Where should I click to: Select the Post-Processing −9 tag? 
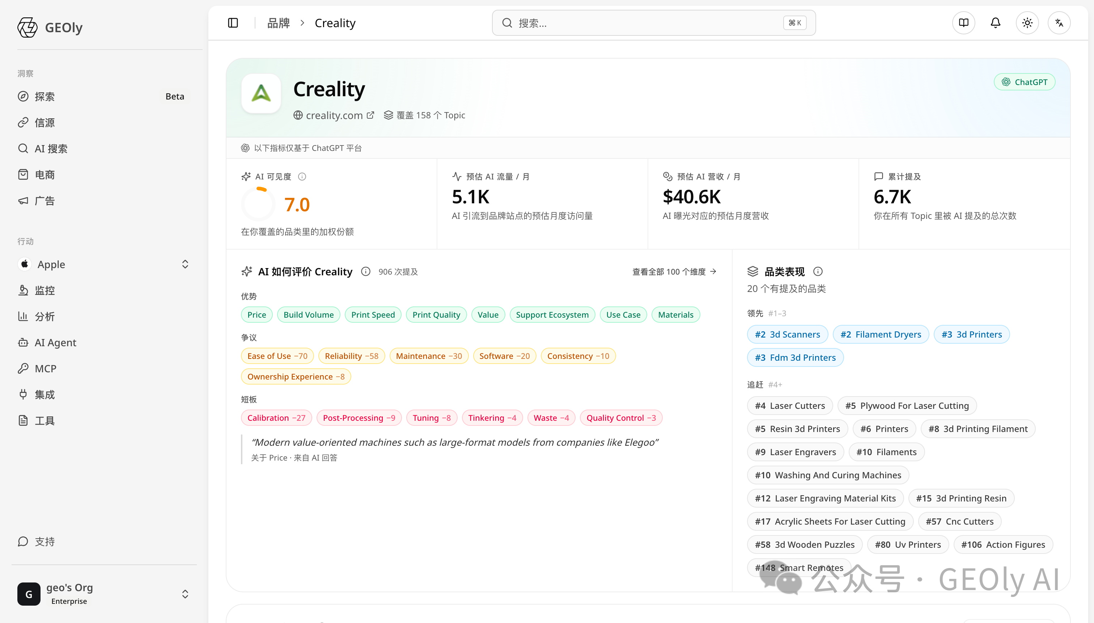[359, 418]
